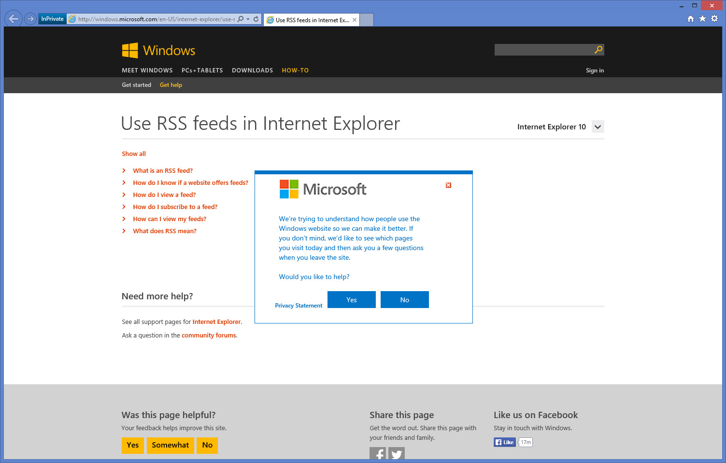Viewport: 726px width, 463px height.
Task: Click the address bar URL field
Action: click(156, 19)
